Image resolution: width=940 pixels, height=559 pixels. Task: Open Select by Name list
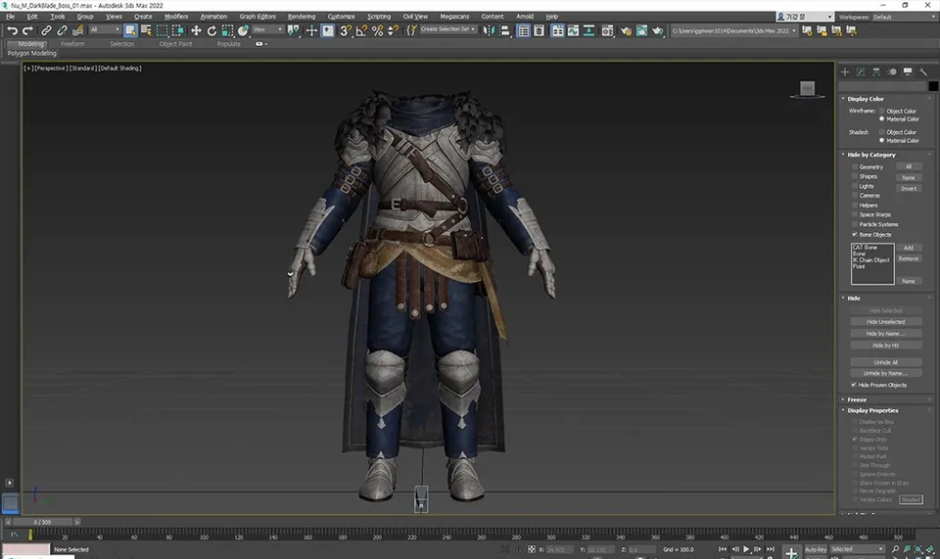[146, 30]
